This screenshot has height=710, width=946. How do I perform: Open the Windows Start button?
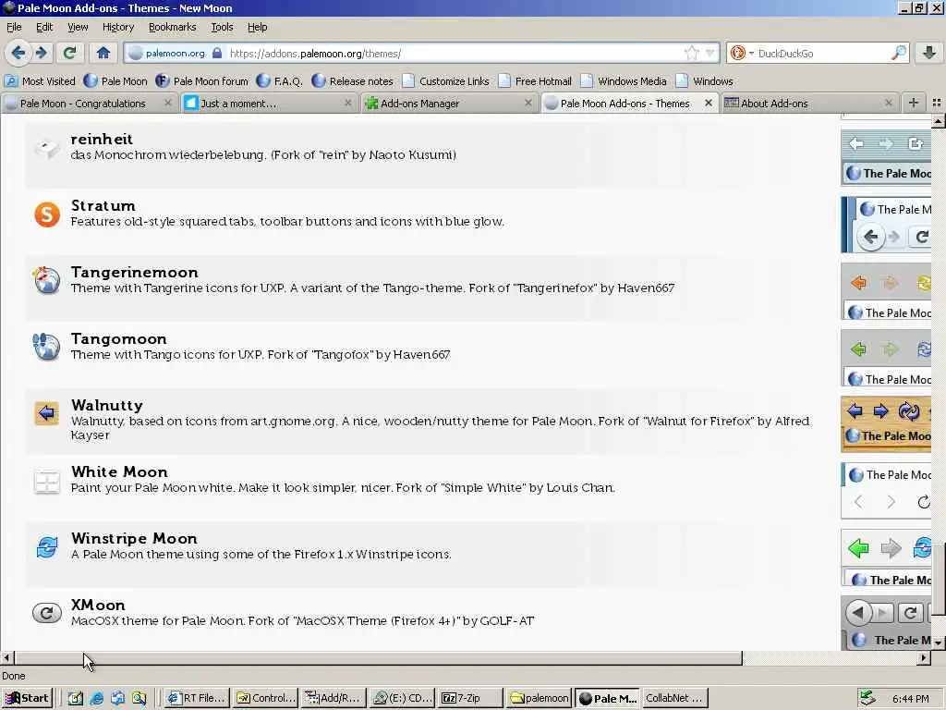[27, 699]
